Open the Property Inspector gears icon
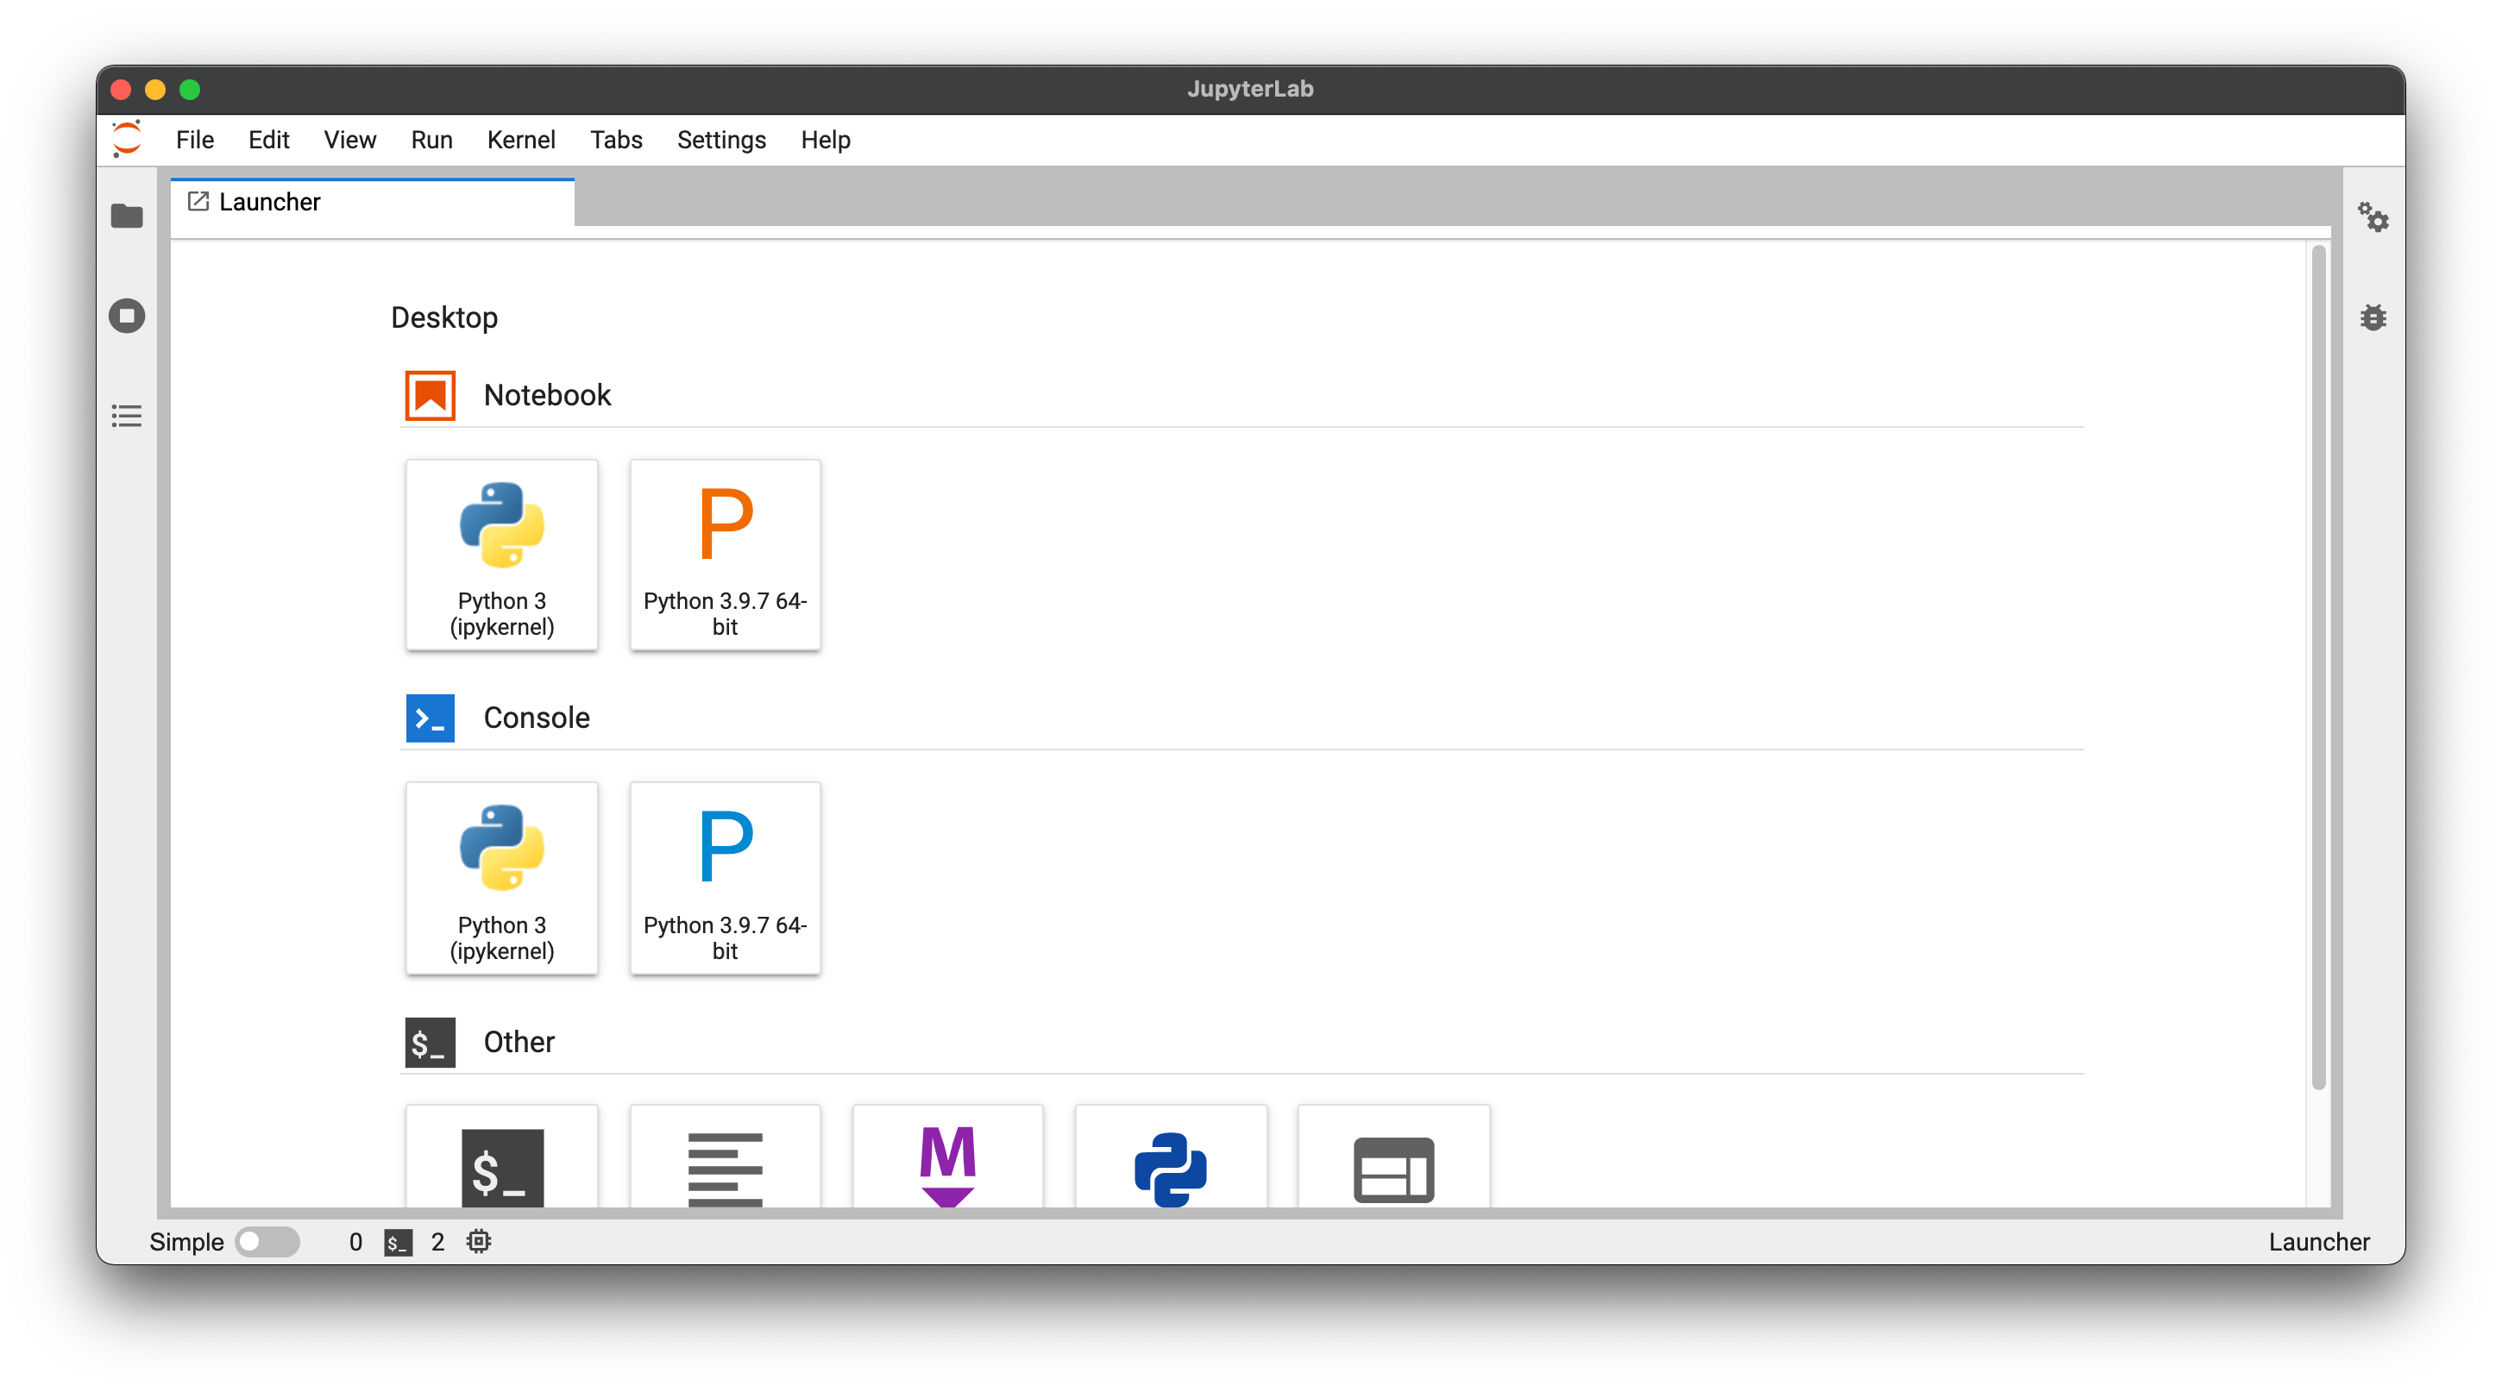Image resolution: width=2502 pixels, height=1392 pixels. 2373,217
